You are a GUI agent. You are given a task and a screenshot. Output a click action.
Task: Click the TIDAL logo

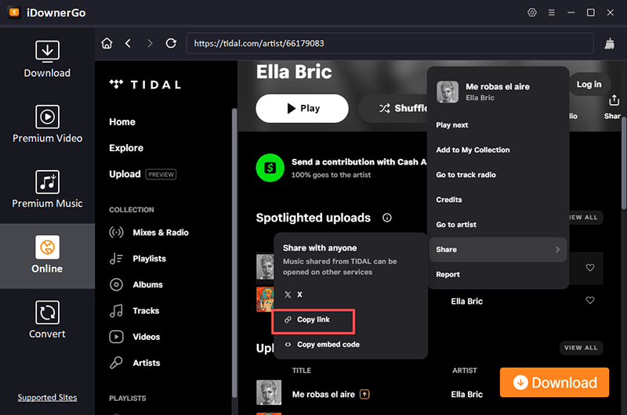tap(145, 85)
